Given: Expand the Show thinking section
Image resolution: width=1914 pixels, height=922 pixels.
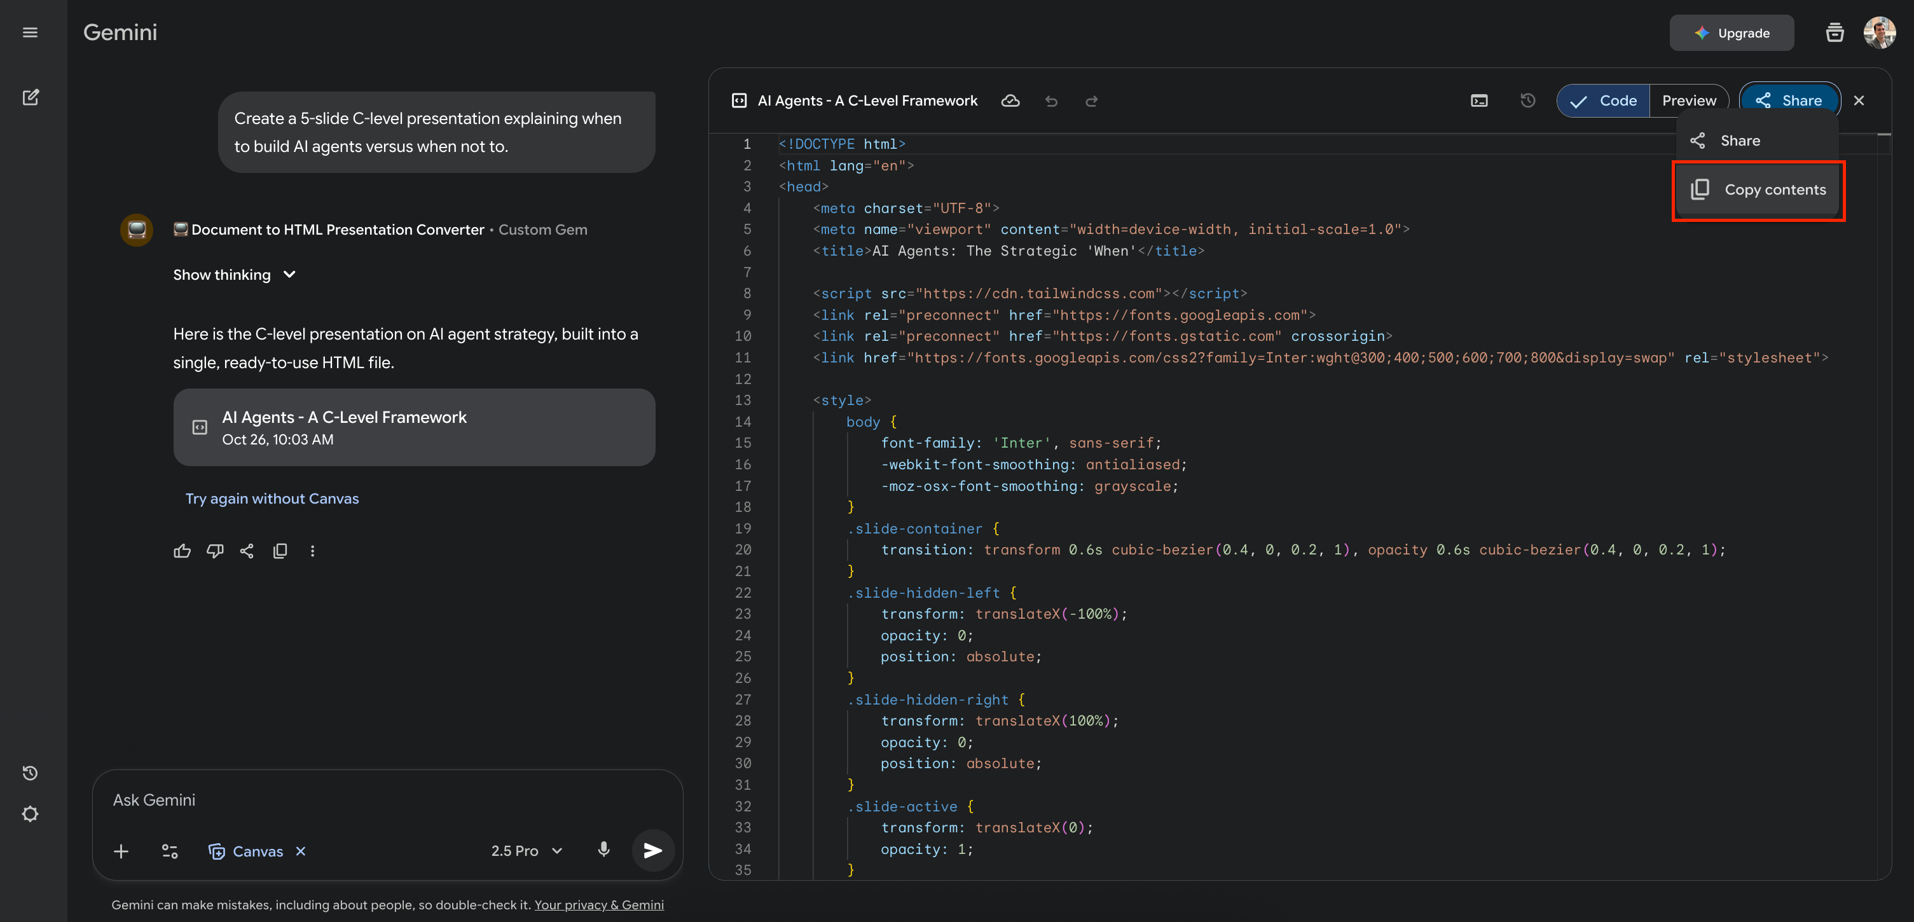Looking at the screenshot, I should (234, 275).
